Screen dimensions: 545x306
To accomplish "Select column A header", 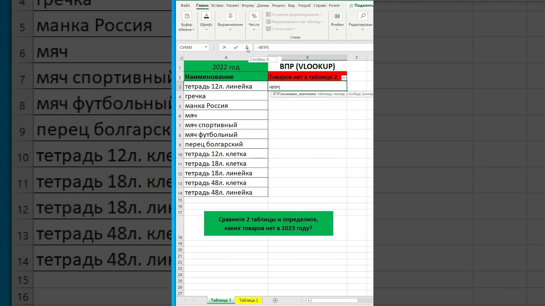I will (226, 58).
